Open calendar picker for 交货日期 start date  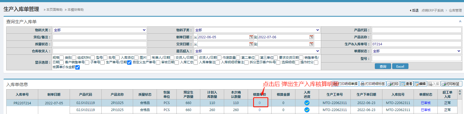(251, 44)
